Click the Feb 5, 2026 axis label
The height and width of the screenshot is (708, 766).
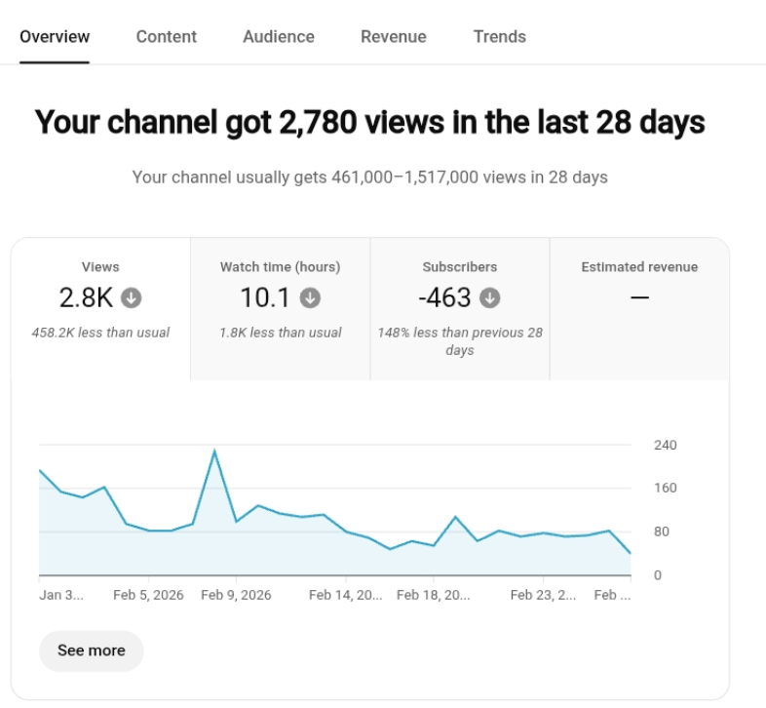[x=148, y=595]
